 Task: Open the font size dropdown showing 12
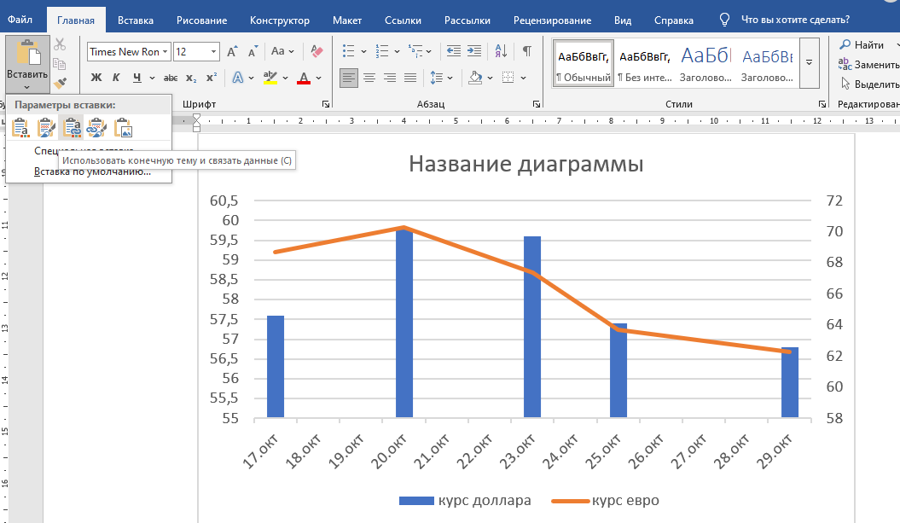(x=212, y=52)
